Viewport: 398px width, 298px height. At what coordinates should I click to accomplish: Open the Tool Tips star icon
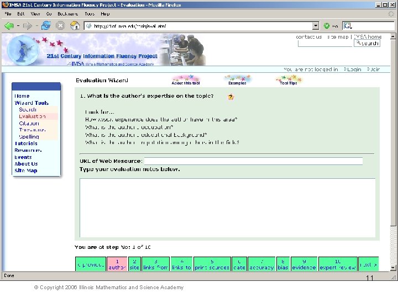pos(289,80)
